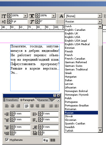
Task: Select English: USA Legal entry
Action: tap(81, 40)
